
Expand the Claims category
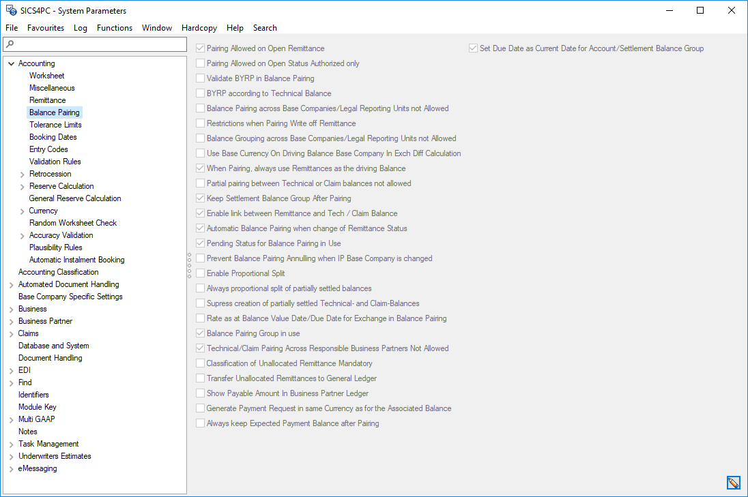(x=12, y=333)
